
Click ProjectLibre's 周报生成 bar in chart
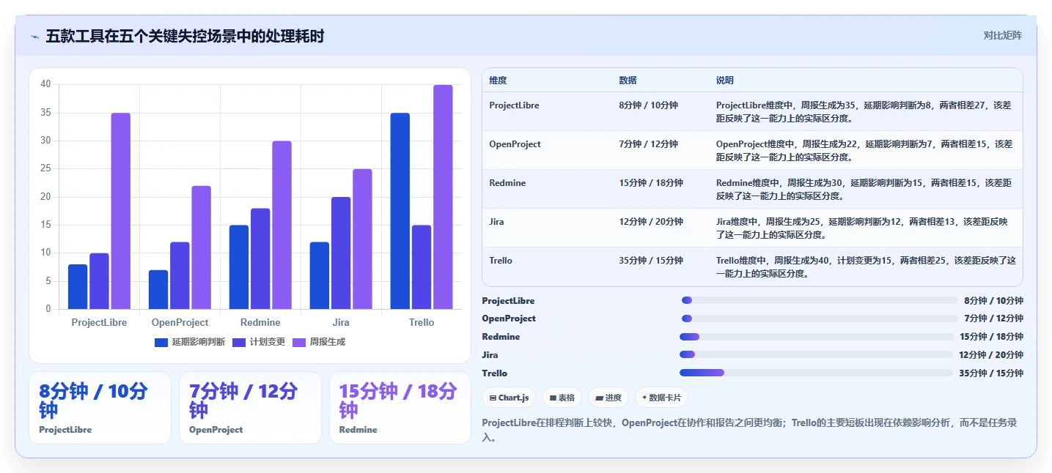pos(121,211)
